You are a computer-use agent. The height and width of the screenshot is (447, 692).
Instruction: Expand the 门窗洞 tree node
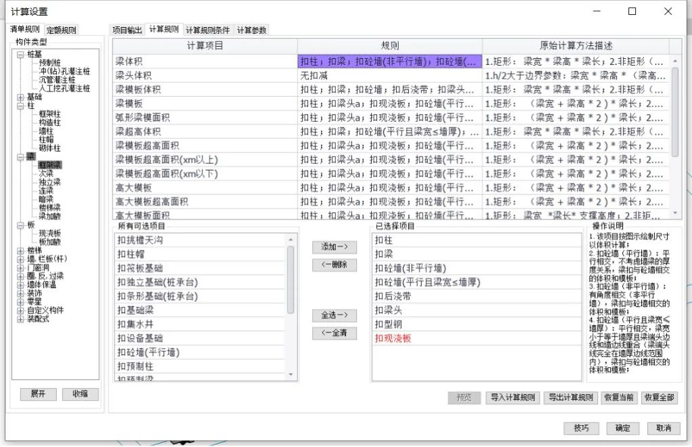[x=20, y=268]
